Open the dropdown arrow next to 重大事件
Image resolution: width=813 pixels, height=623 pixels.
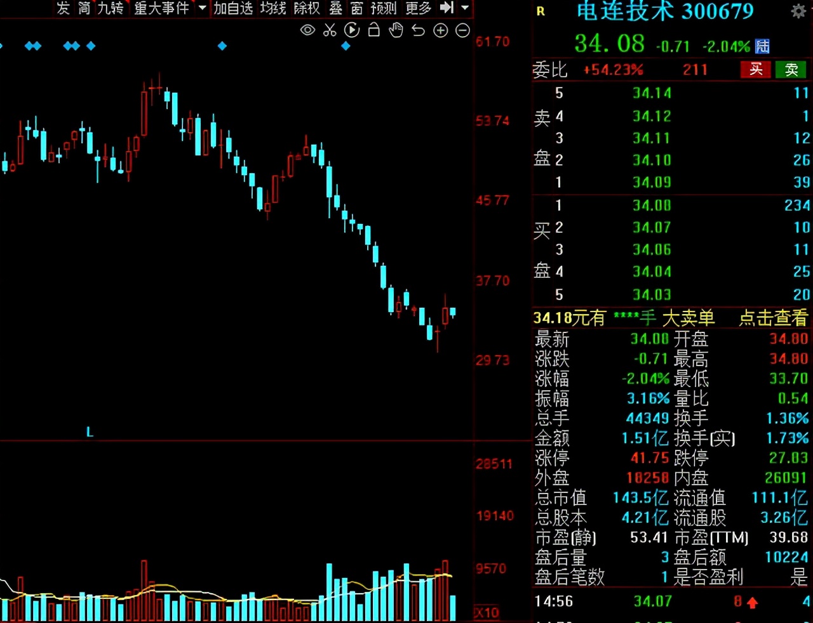point(202,8)
